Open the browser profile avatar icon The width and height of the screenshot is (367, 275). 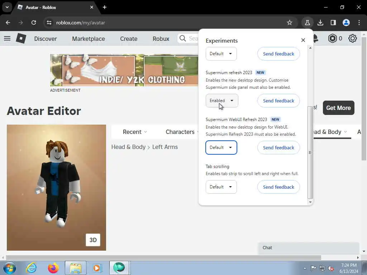[346, 23]
